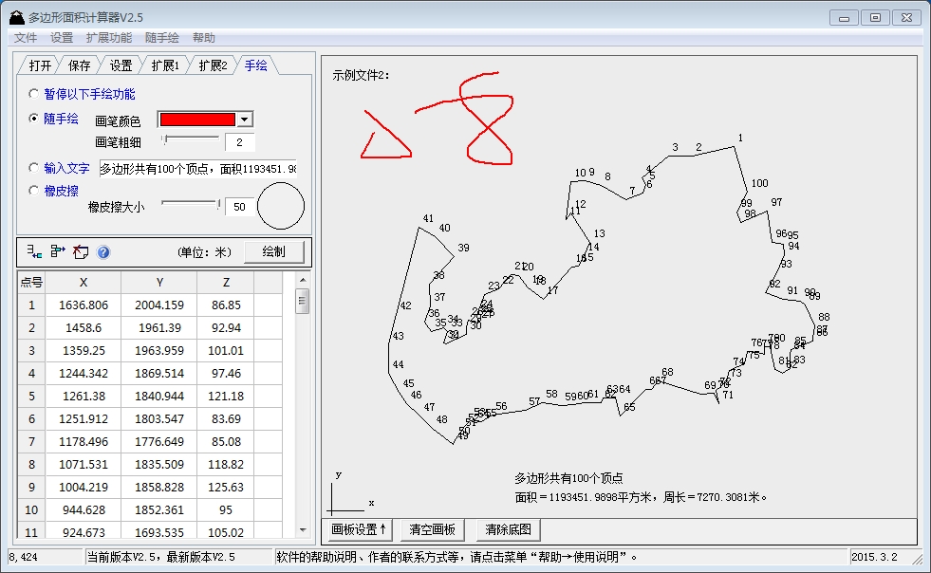Select the 暂停以下手绘功能 radio option
The width and height of the screenshot is (931, 573).
pos(35,94)
